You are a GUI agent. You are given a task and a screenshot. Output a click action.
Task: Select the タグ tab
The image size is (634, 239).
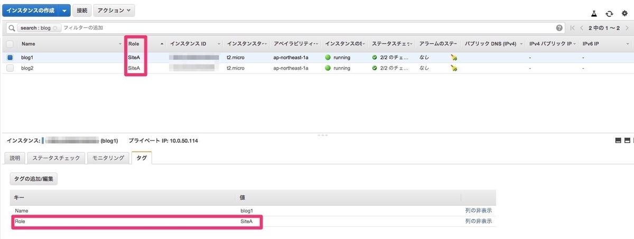coord(142,158)
